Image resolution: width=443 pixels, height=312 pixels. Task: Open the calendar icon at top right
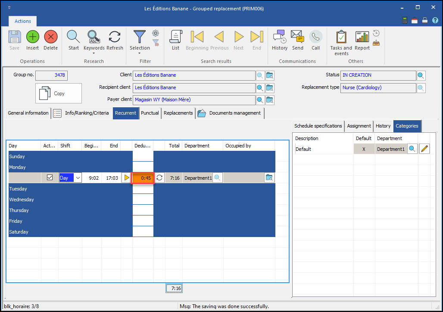(415, 20)
